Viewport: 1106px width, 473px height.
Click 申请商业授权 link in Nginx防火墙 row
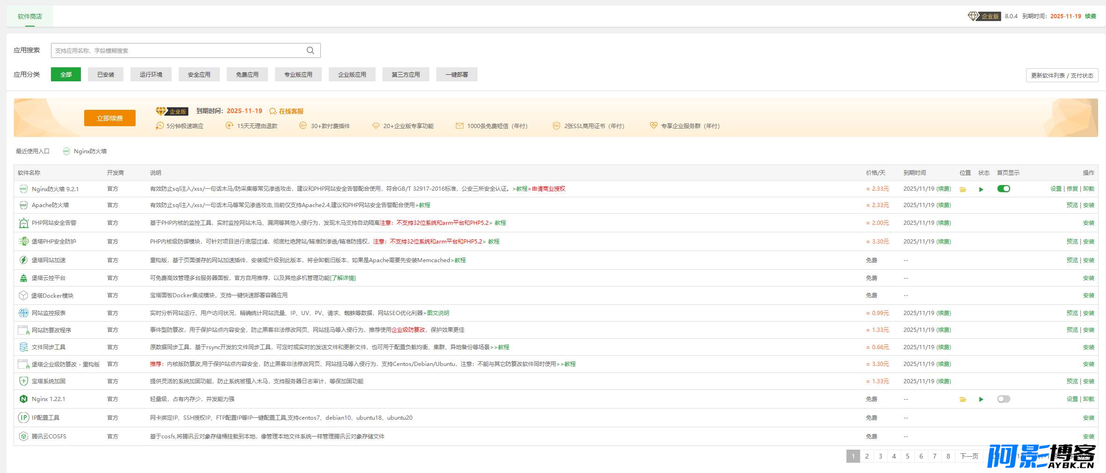click(549, 189)
